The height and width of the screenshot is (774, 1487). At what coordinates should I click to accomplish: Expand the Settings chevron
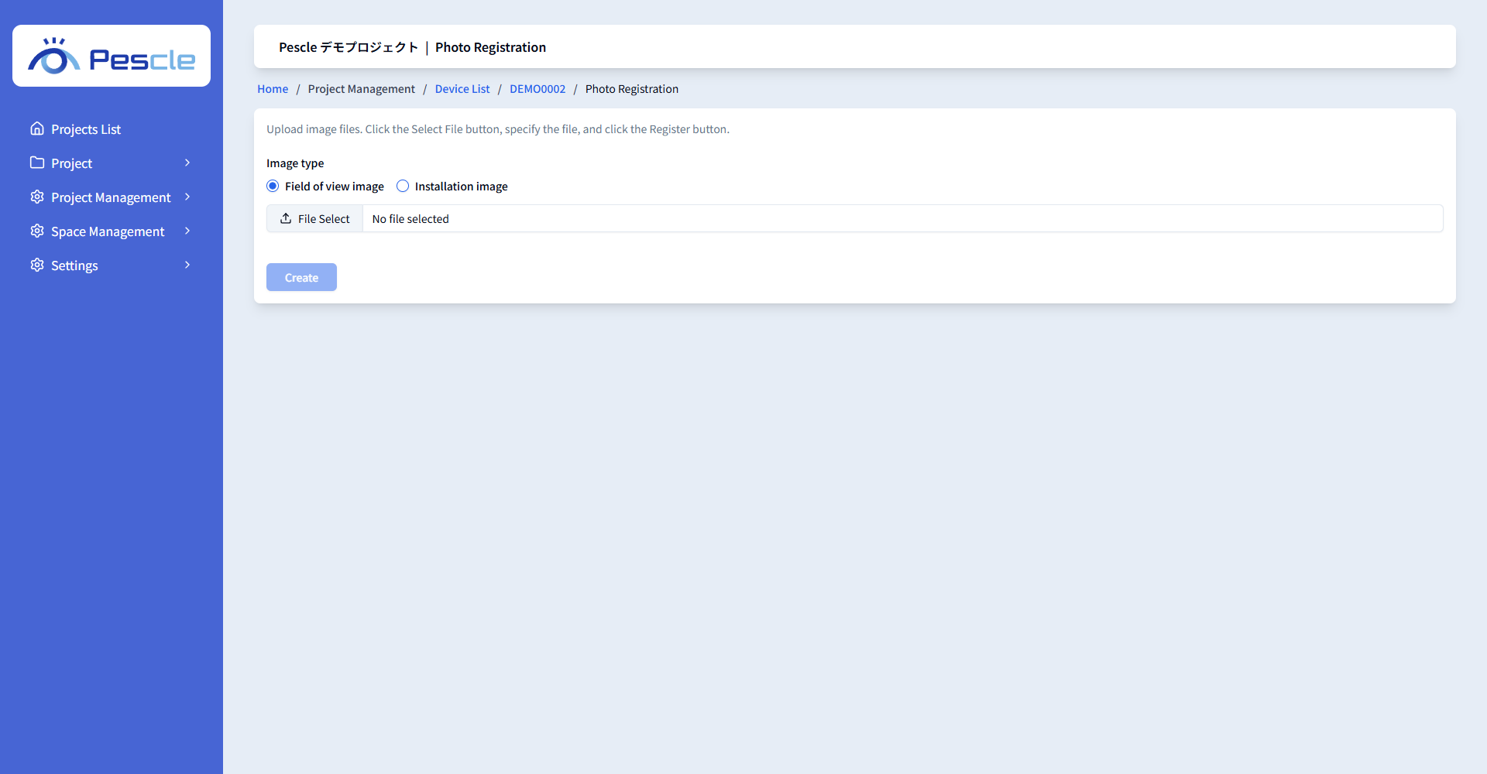187,265
